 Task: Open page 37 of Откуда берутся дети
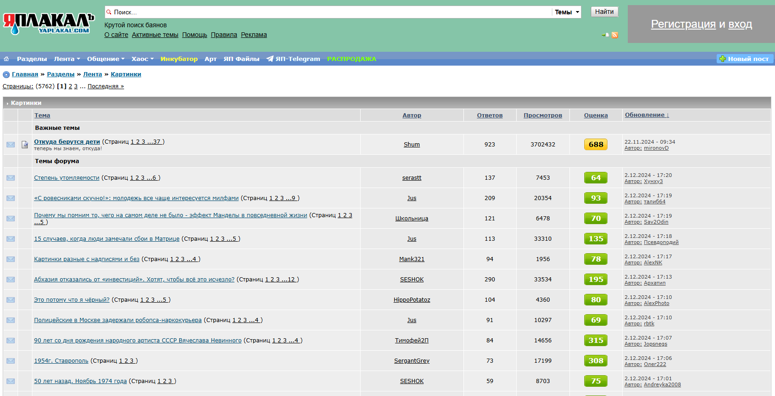click(x=156, y=142)
